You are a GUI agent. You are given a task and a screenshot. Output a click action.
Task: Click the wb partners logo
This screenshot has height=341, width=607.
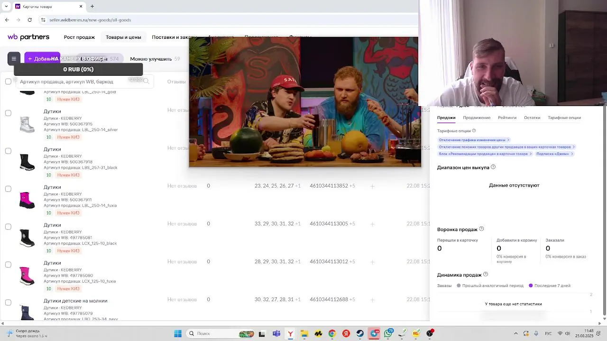[28, 37]
